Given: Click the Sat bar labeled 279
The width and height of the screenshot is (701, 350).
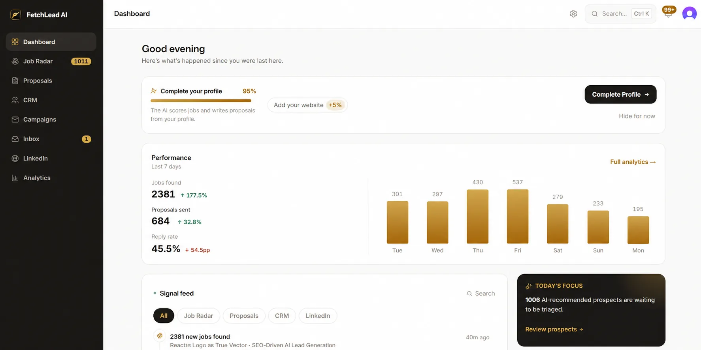Looking at the screenshot, I should [558, 224].
